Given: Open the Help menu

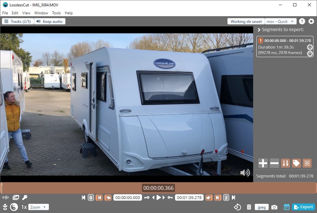Looking at the screenshot, I should tap(69, 13).
